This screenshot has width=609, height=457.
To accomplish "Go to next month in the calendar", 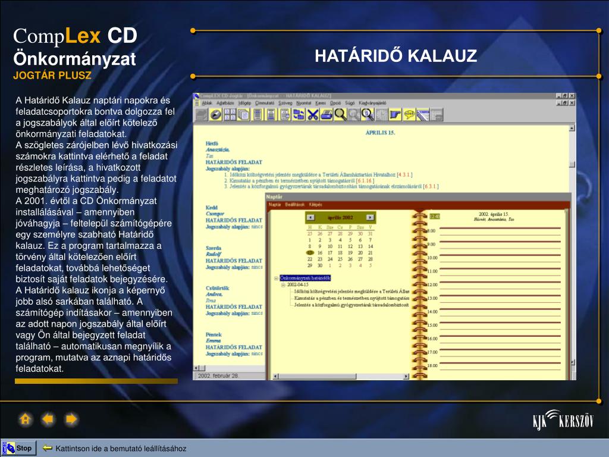I will click(x=370, y=217).
